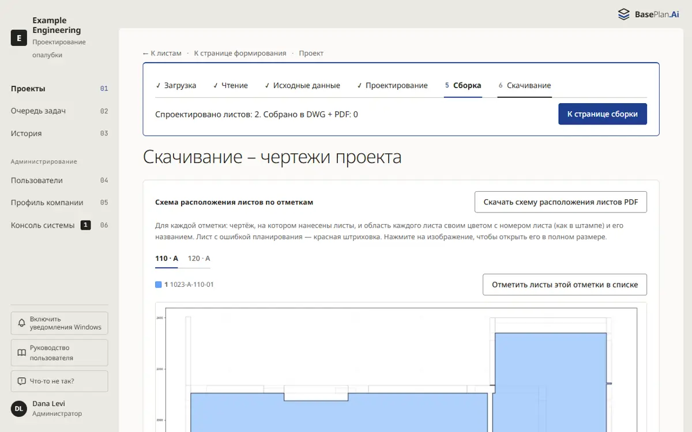
Task: Click the 'Схема расположения листов по отметкам' title
Action: (x=234, y=202)
